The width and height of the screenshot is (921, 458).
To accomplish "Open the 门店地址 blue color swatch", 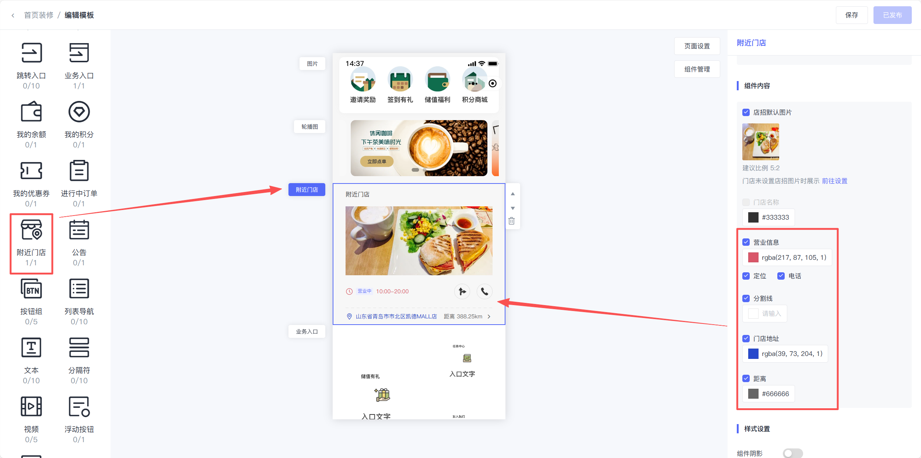I will click(753, 354).
